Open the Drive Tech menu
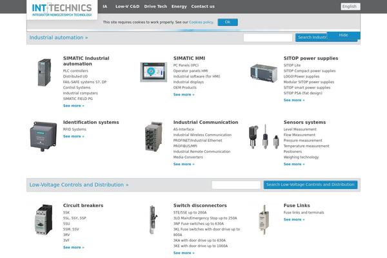 [155, 6]
